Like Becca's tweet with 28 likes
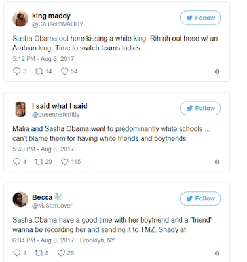247x262 pixels. point(61,253)
